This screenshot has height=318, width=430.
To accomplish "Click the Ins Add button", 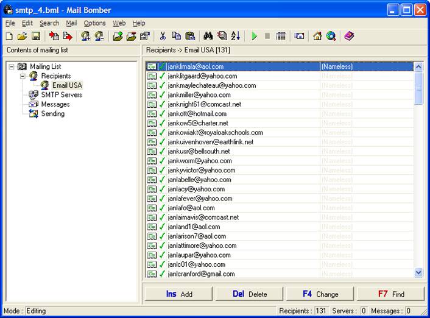I will click(179, 294).
